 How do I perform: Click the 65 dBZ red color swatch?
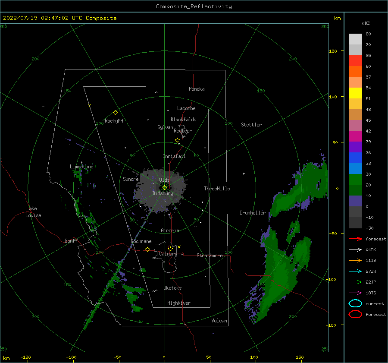coord(355,60)
